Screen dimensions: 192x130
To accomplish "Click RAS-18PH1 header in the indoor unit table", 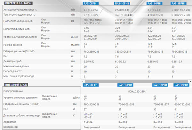I will coord(179,4).
